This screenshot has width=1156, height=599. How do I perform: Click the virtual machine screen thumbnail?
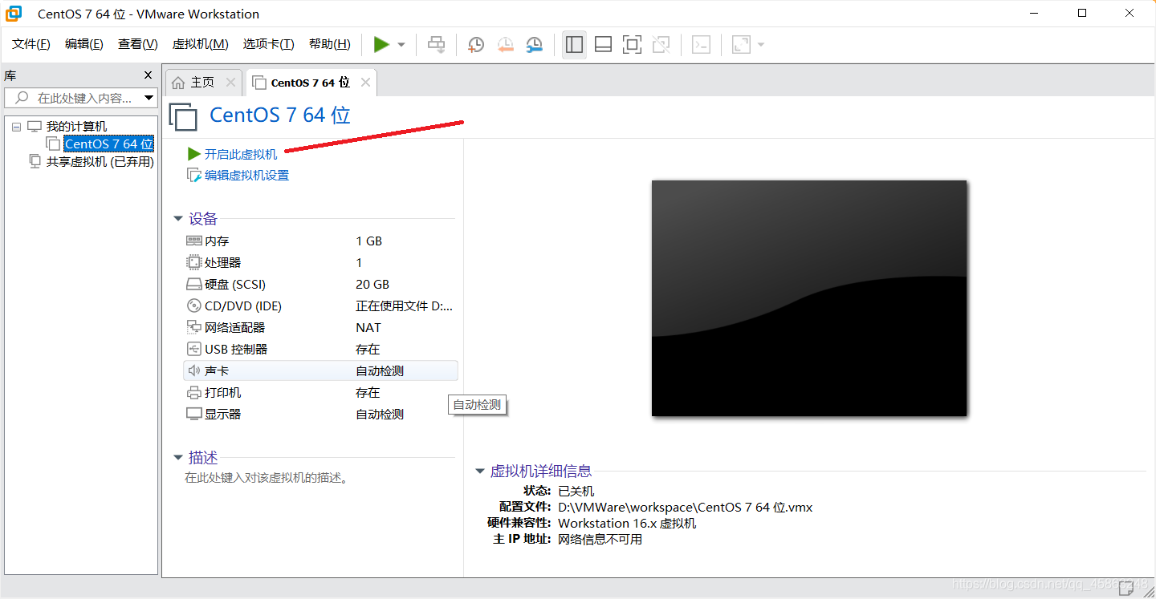point(809,298)
